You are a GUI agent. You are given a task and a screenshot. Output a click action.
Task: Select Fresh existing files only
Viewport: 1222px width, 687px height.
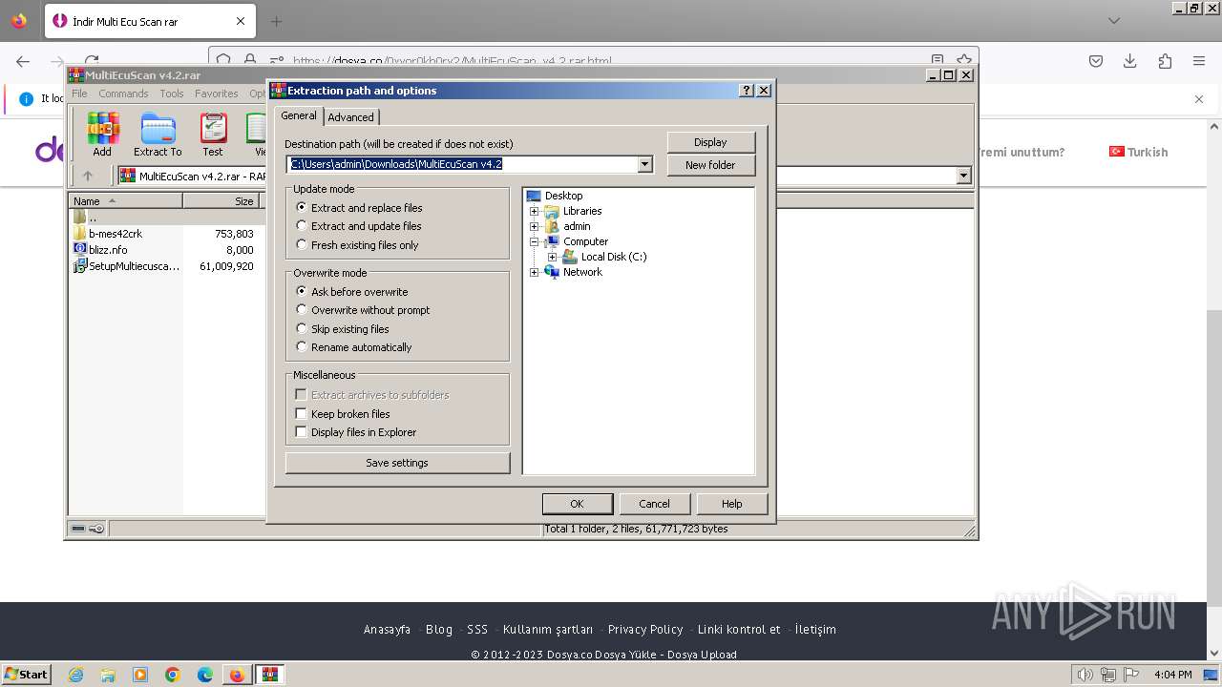[357, 245]
